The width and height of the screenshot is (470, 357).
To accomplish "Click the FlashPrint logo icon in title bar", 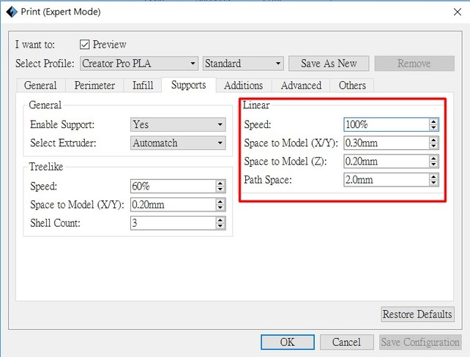I will click(x=11, y=12).
